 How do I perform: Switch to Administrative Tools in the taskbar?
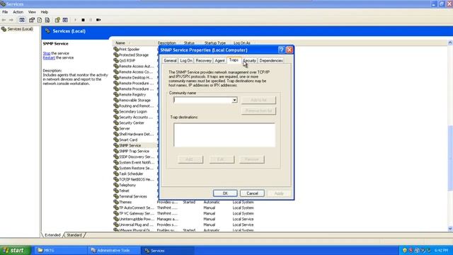pos(113,250)
